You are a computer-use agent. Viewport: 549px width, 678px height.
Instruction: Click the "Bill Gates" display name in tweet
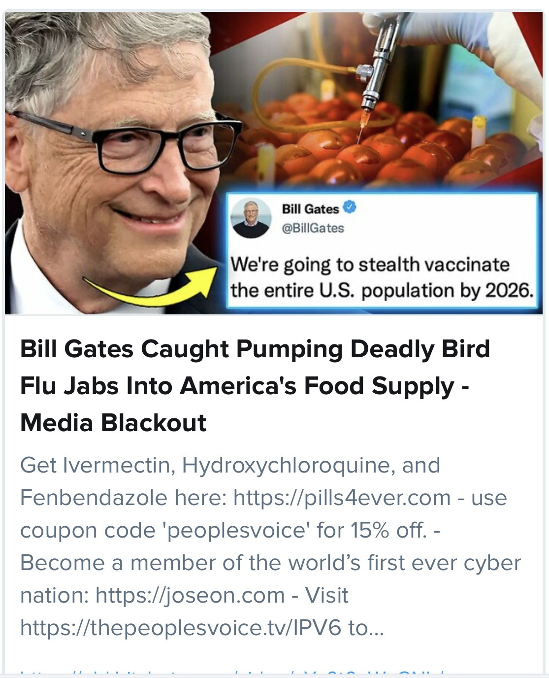[310, 209]
